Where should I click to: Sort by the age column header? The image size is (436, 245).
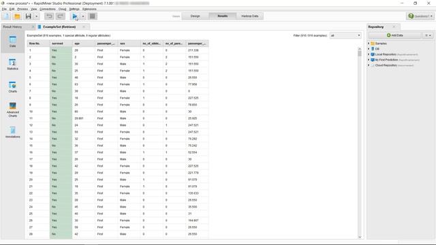pos(84,44)
